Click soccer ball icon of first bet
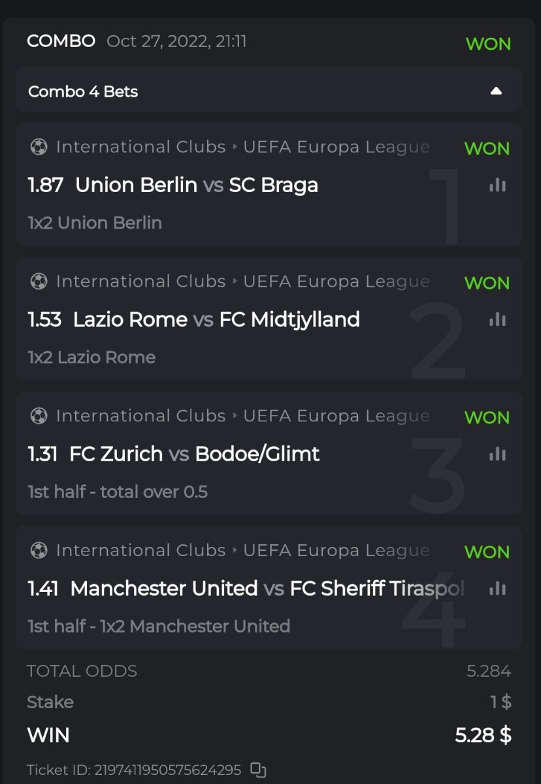Image resolution: width=541 pixels, height=784 pixels. pos(39,147)
